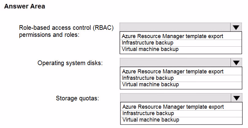Screen dimensions: 248x128
Task: Pick Virtual machine backup for Storage quotas
Action: pos(181,120)
